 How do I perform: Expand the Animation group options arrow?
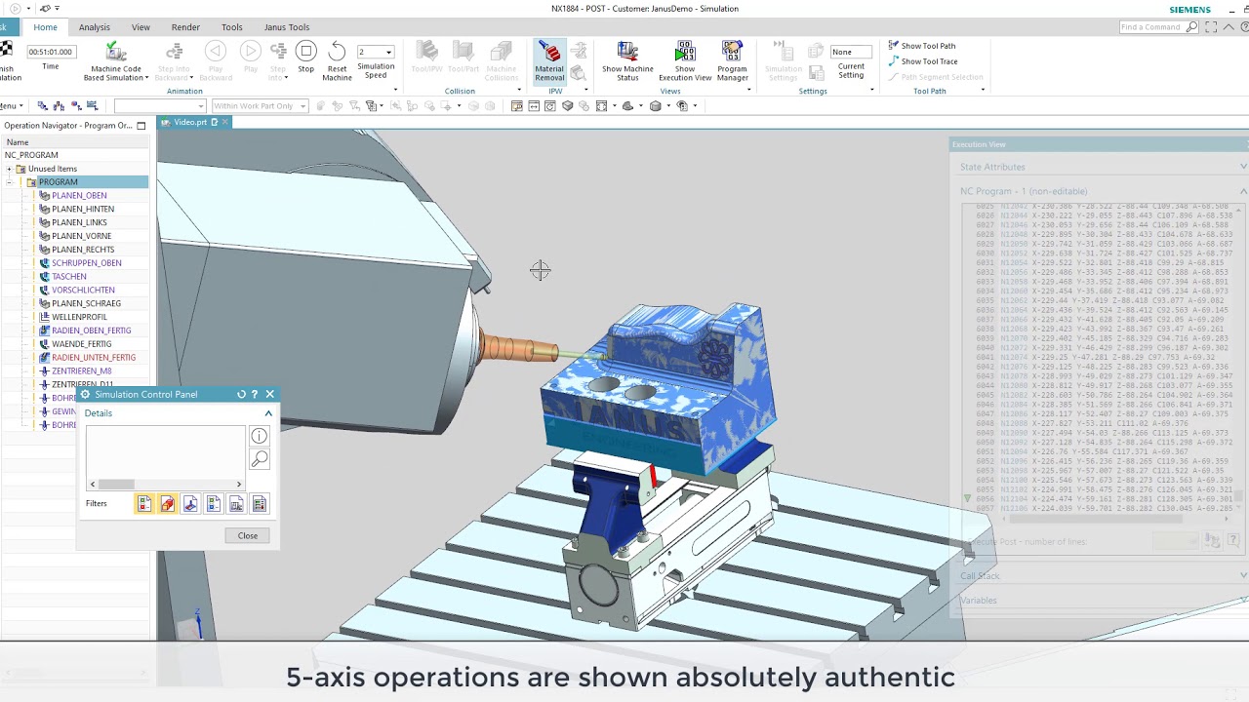pos(395,91)
